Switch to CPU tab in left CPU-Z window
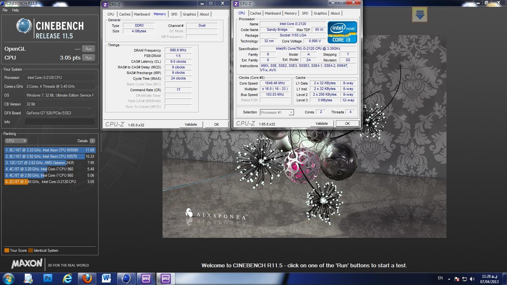Viewport: 507px width, 285px height. (x=111, y=14)
